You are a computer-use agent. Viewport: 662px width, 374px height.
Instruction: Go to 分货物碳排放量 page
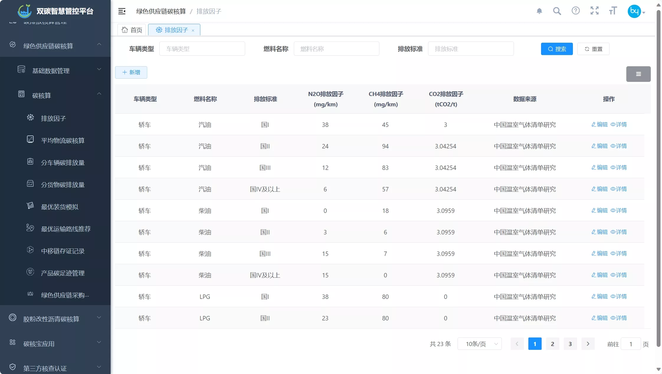(x=55, y=185)
